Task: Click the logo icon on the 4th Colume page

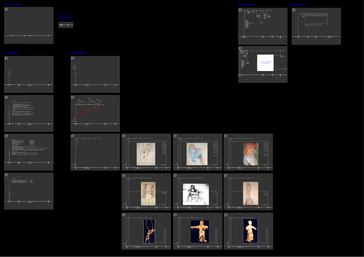Action: (x=294, y=10)
